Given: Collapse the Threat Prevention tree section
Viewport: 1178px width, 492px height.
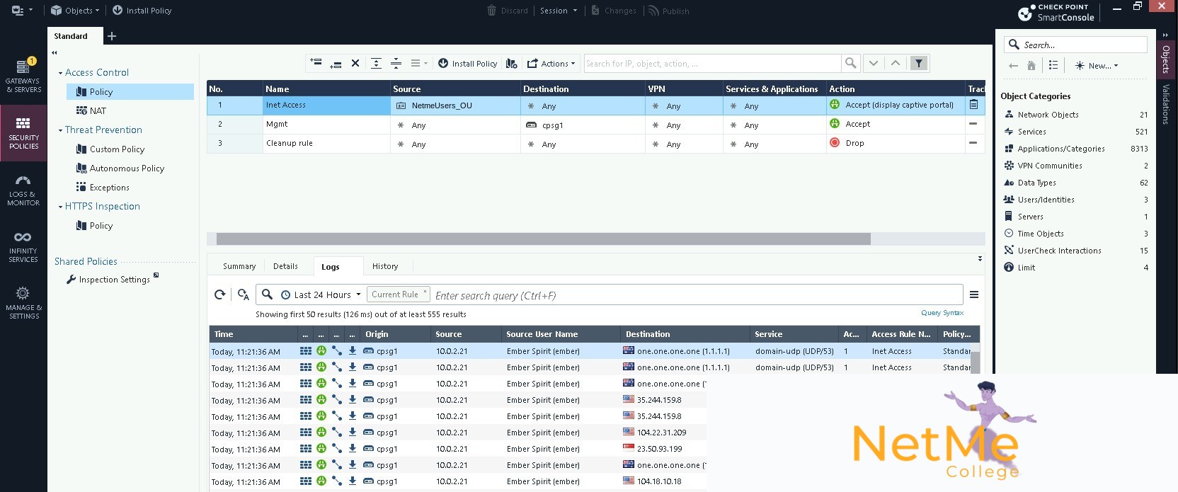Looking at the screenshot, I should (x=60, y=130).
